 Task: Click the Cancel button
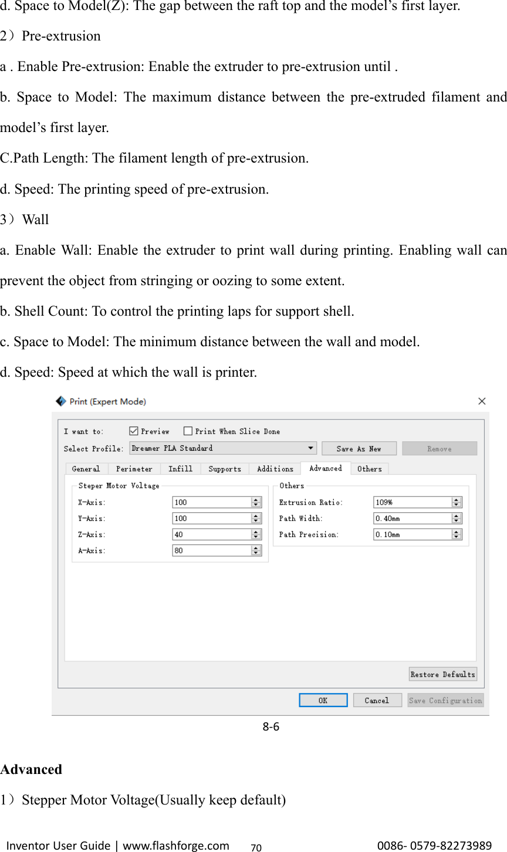(377, 700)
